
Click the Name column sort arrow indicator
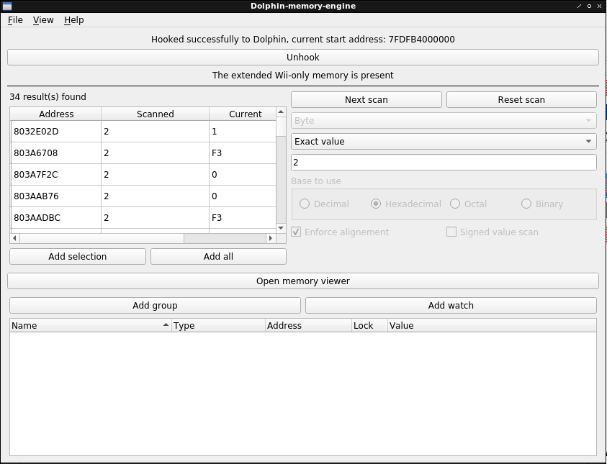pyautogui.click(x=166, y=325)
